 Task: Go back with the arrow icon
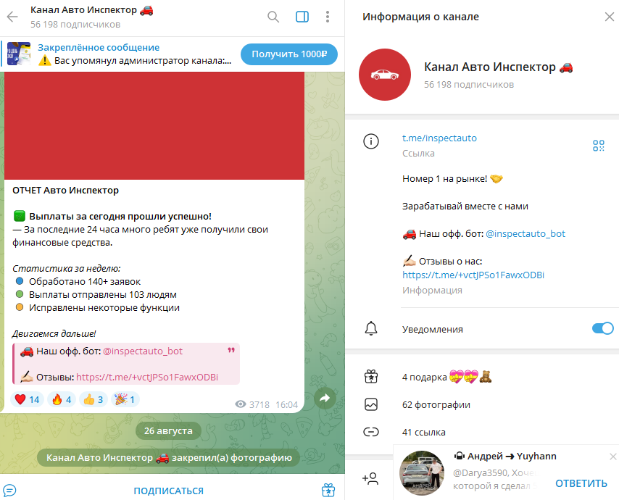coord(12,17)
